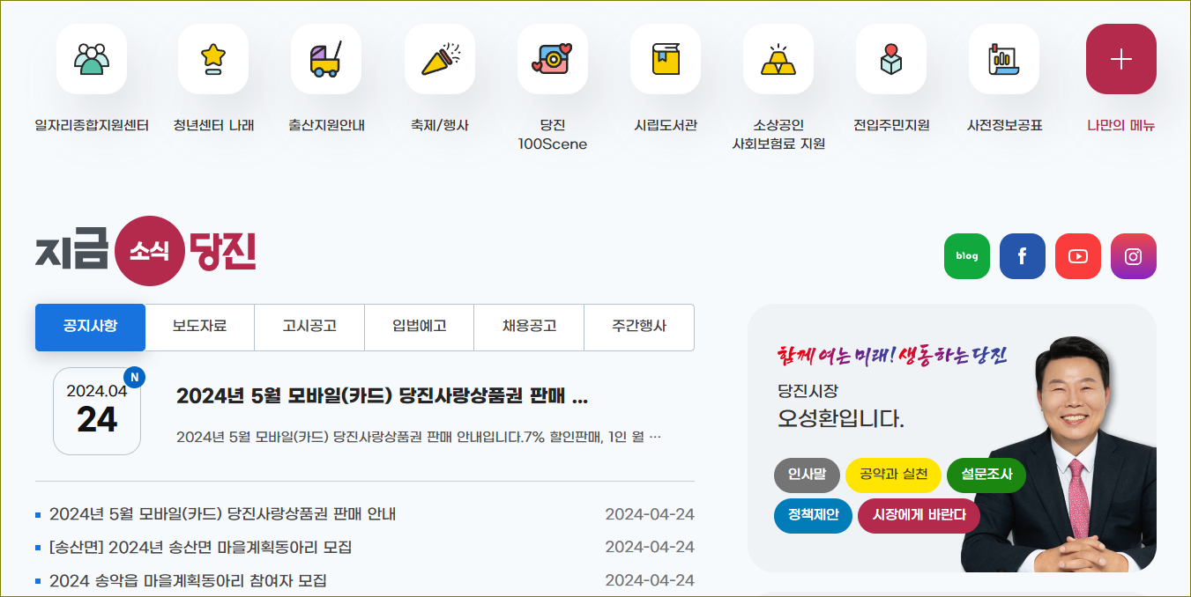Select the 전입주민지원 location icon
Screen dimensions: 1191x597
[x=890, y=58]
